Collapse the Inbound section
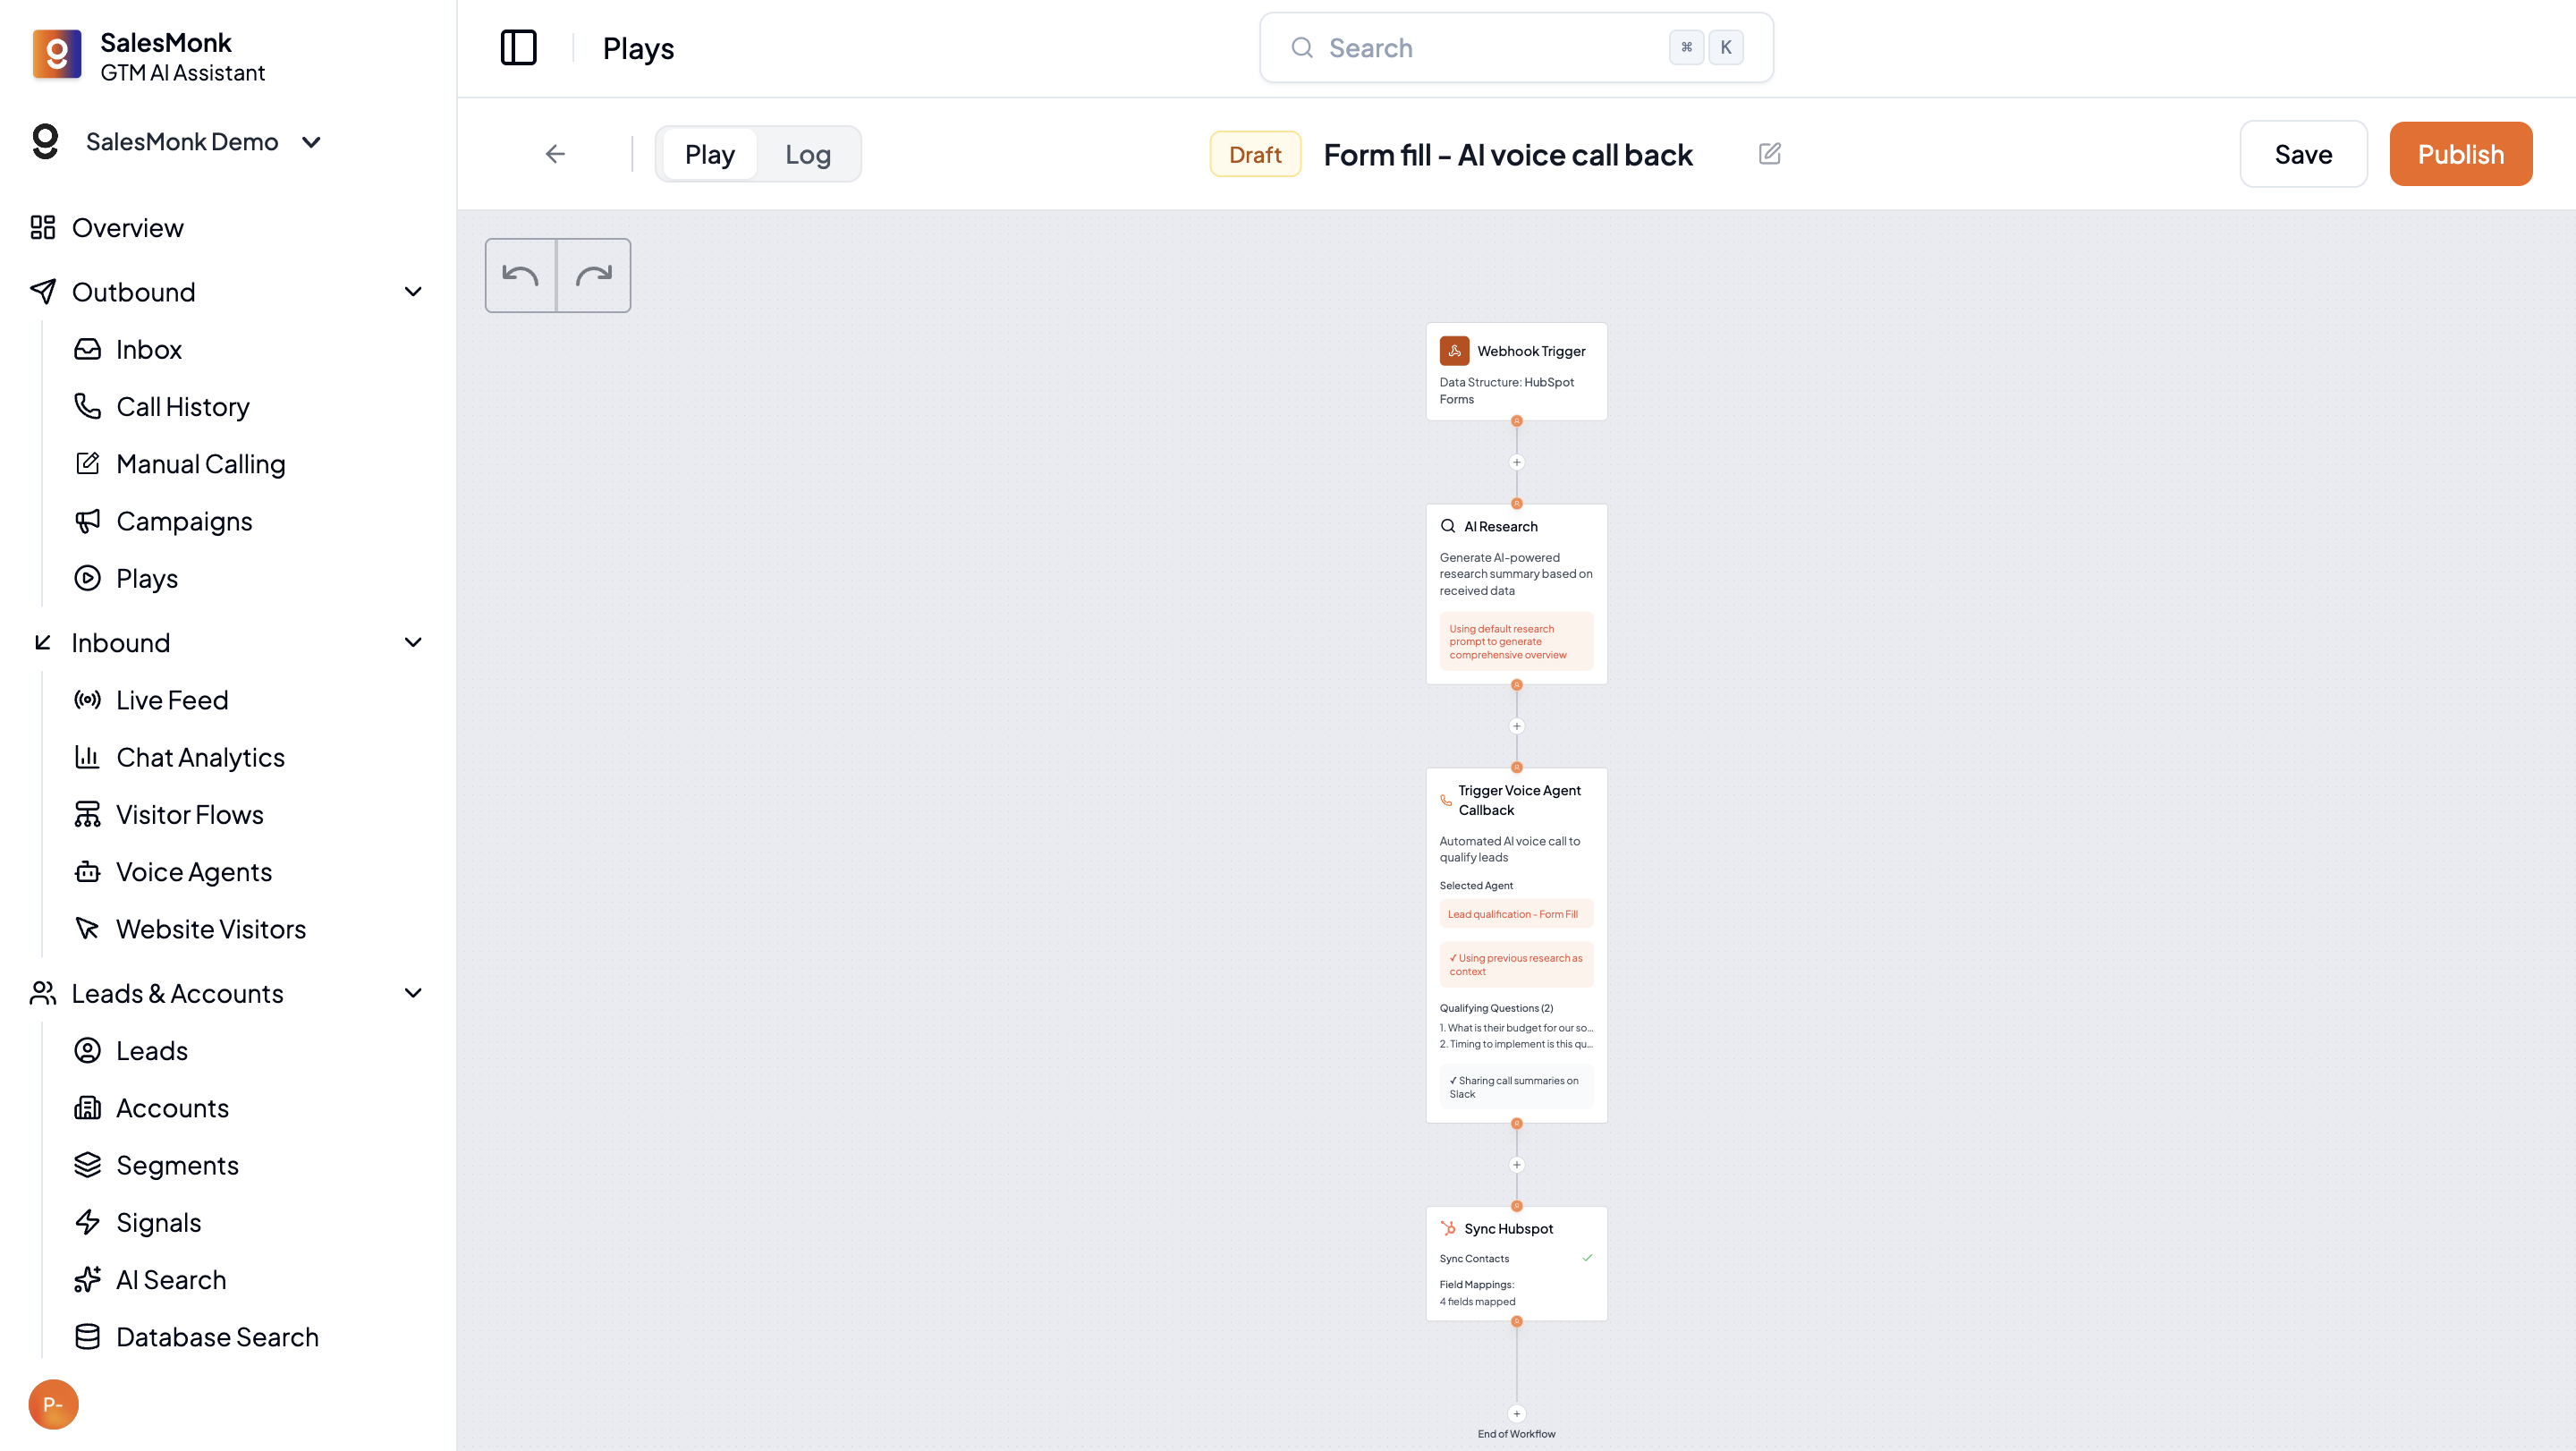 (x=413, y=643)
